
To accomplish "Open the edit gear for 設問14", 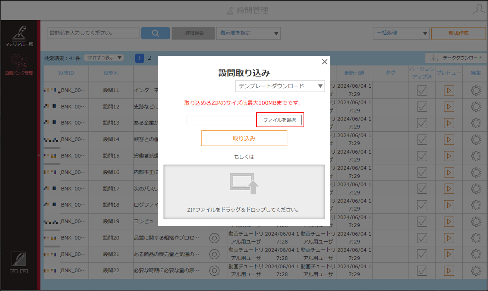I will [476, 139].
